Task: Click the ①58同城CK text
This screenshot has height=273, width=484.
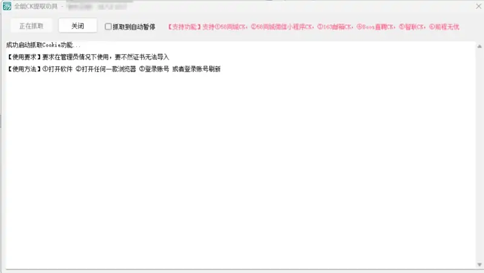Action: click(232, 27)
